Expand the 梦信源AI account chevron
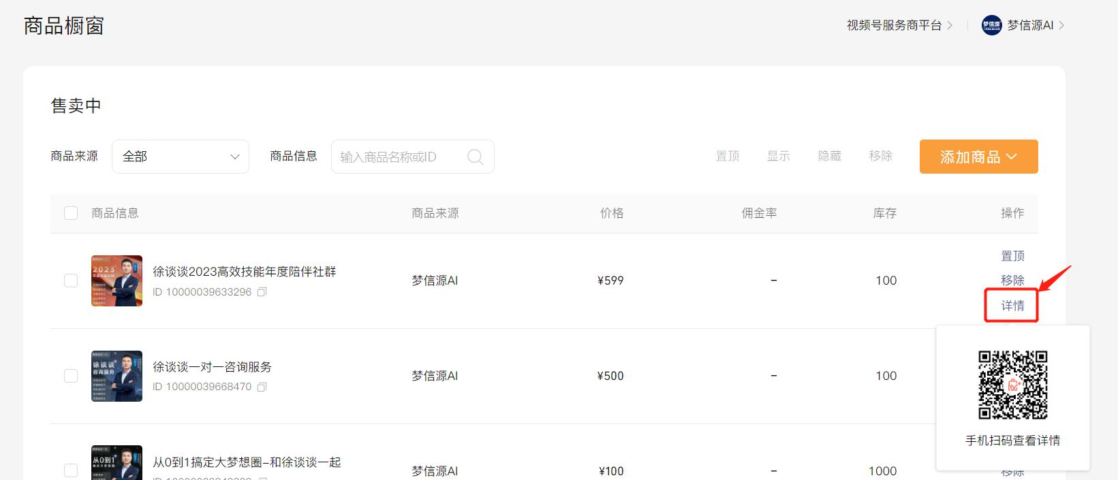Viewport: 1118px width, 480px height. tap(1061, 25)
